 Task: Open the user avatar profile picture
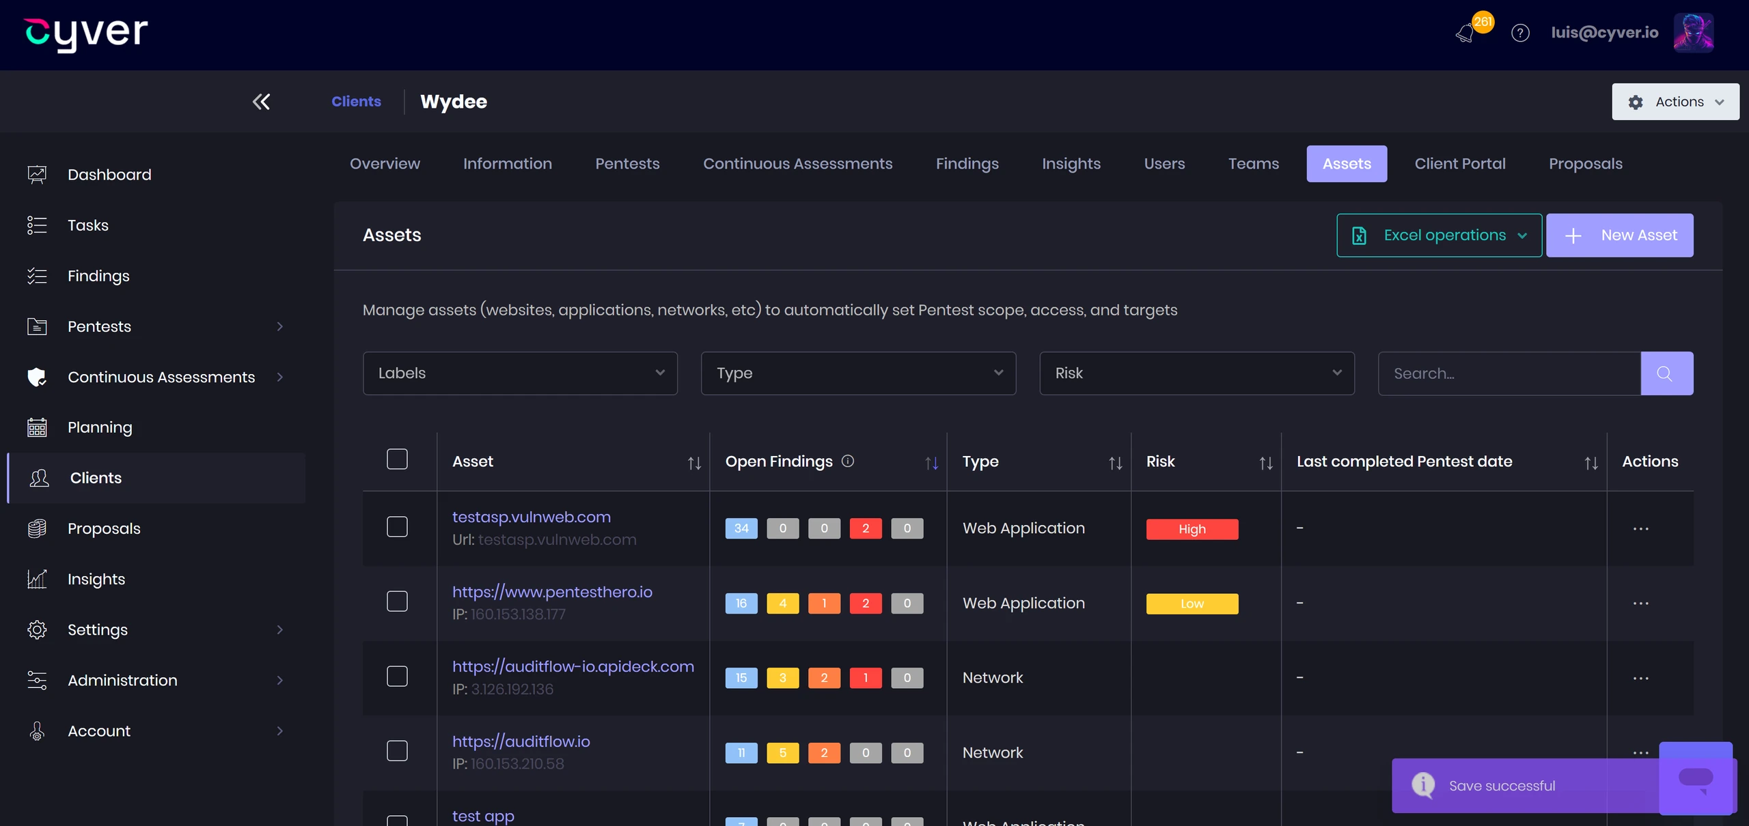point(1694,33)
